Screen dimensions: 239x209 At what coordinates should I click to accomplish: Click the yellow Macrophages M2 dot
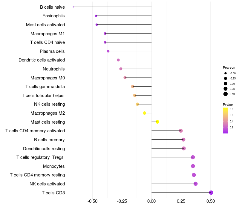(144, 113)
